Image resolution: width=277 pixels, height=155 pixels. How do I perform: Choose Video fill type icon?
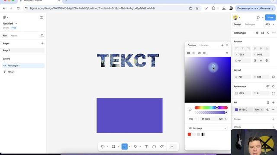point(205,53)
